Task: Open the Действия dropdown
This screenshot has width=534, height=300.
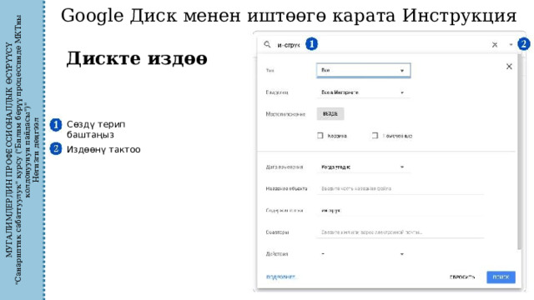Action: coord(364,254)
